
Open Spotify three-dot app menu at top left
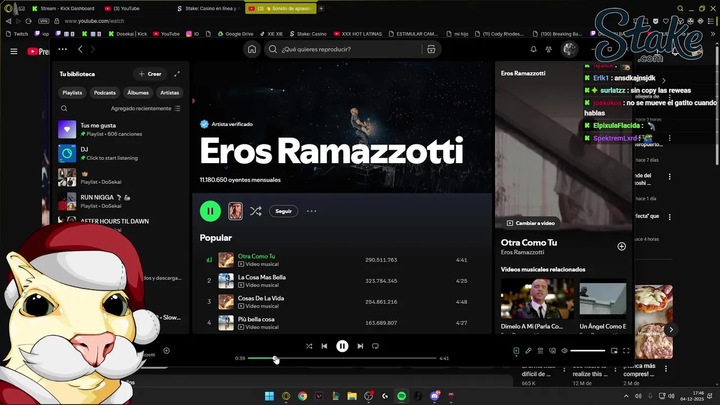coord(62,49)
